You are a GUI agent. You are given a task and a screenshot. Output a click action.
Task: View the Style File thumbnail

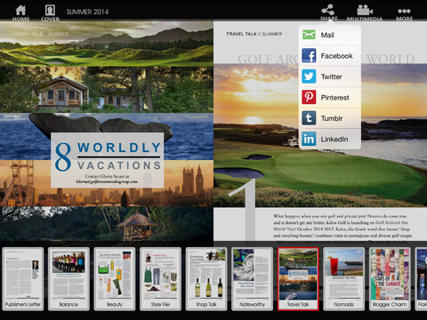pyautogui.click(x=160, y=279)
